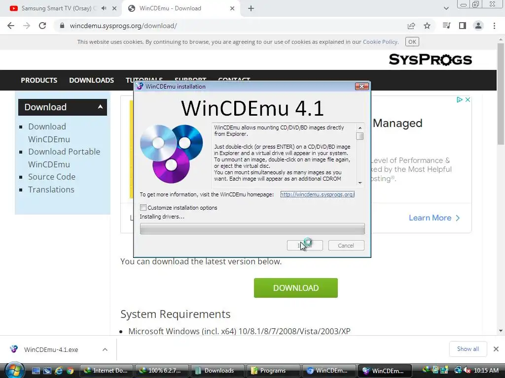Mute the Samsung Smart TV tab speaker icon

click(104, 8)
